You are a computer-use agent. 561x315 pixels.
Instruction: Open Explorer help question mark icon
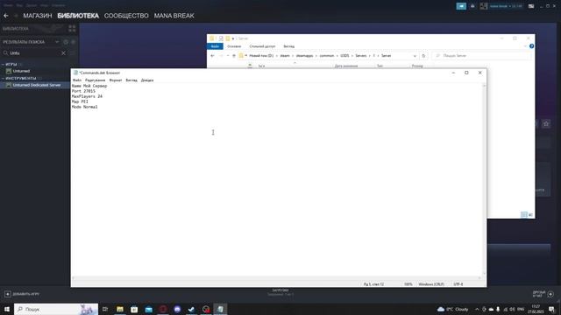point(532,46)
